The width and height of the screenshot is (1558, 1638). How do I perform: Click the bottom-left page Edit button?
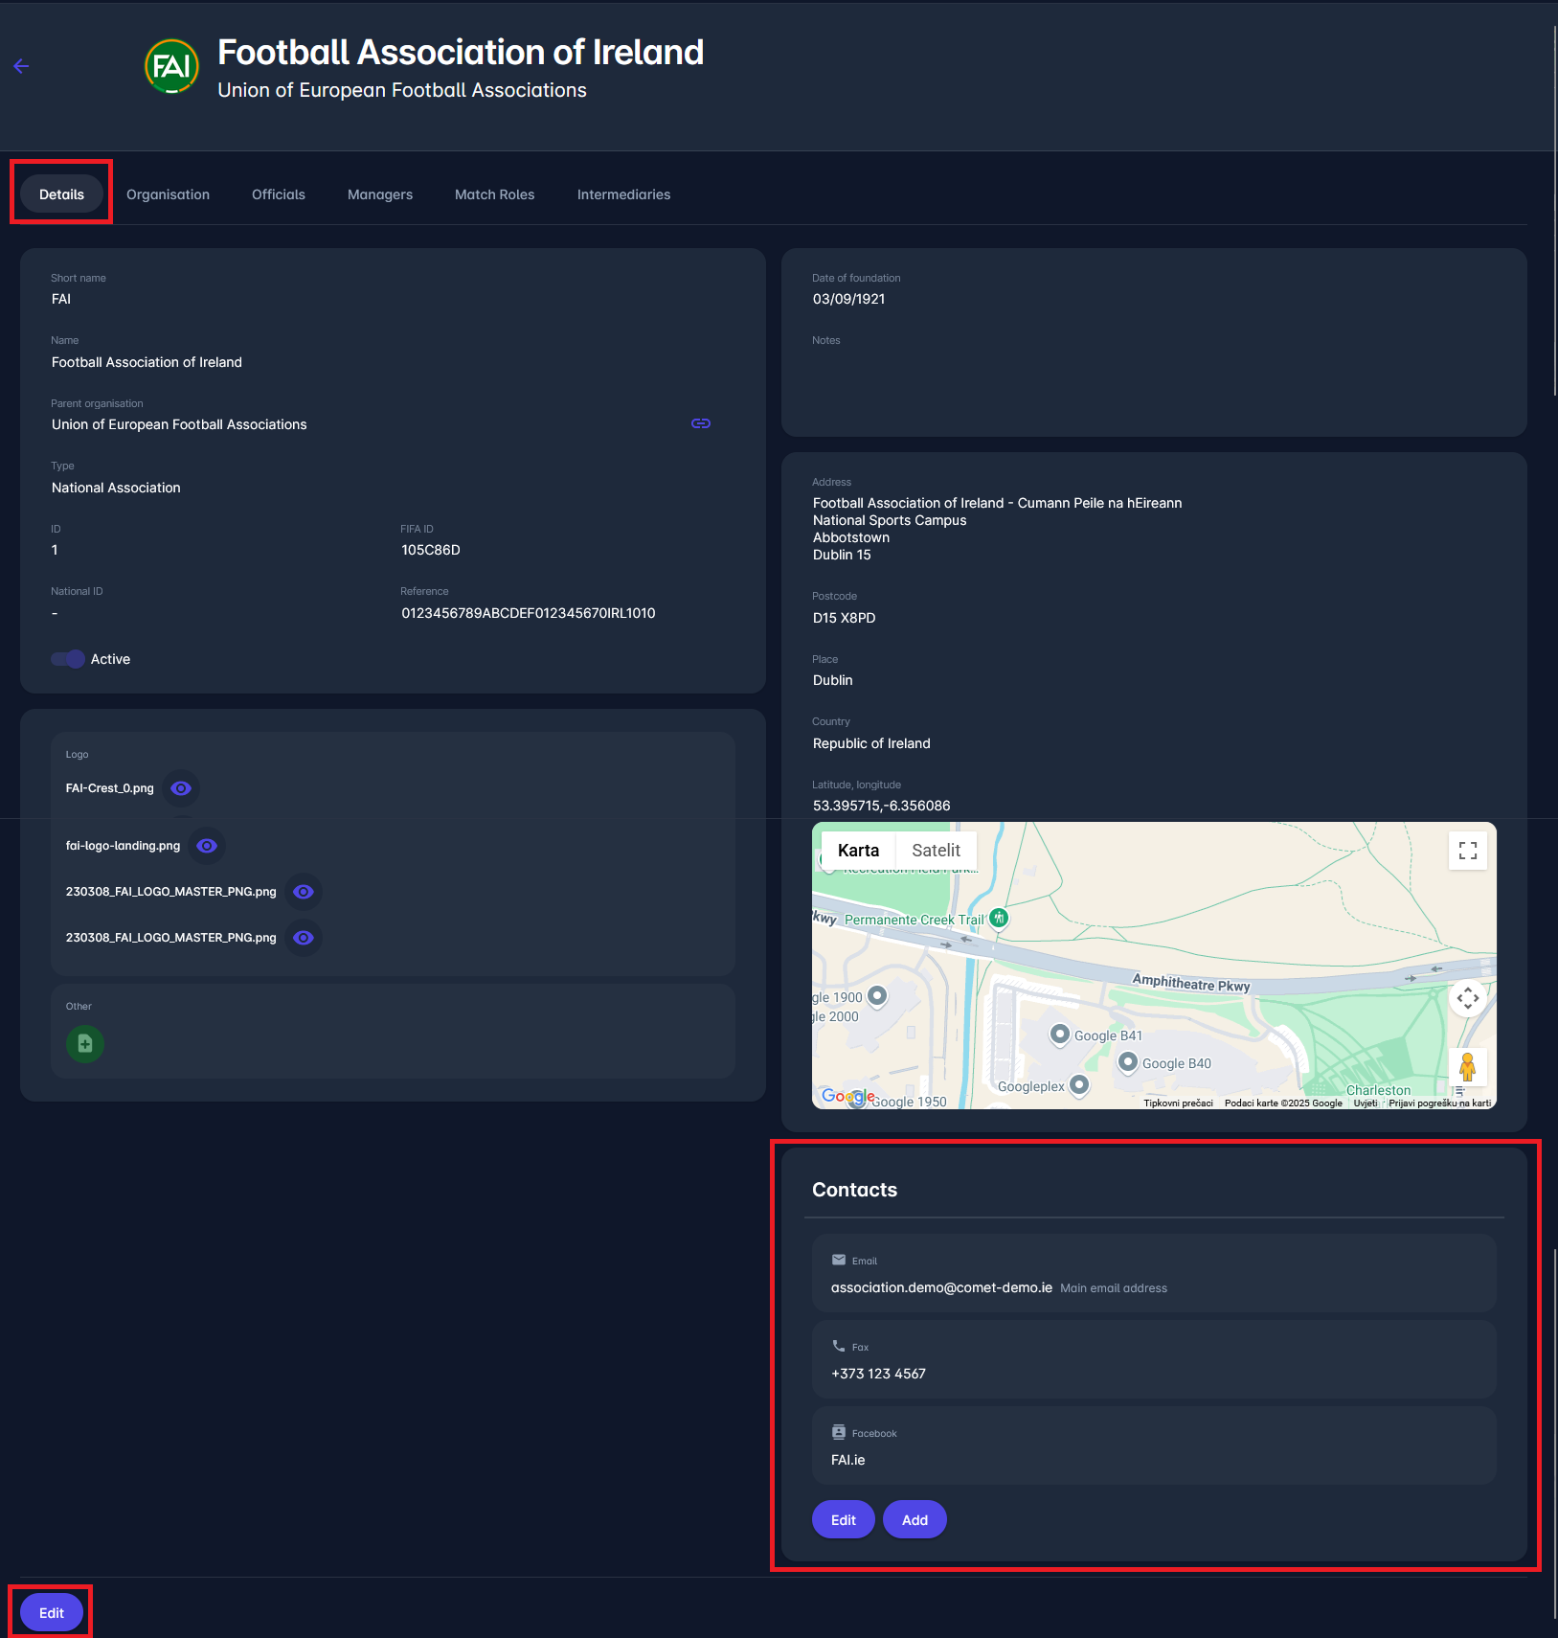pos(52,1613)
